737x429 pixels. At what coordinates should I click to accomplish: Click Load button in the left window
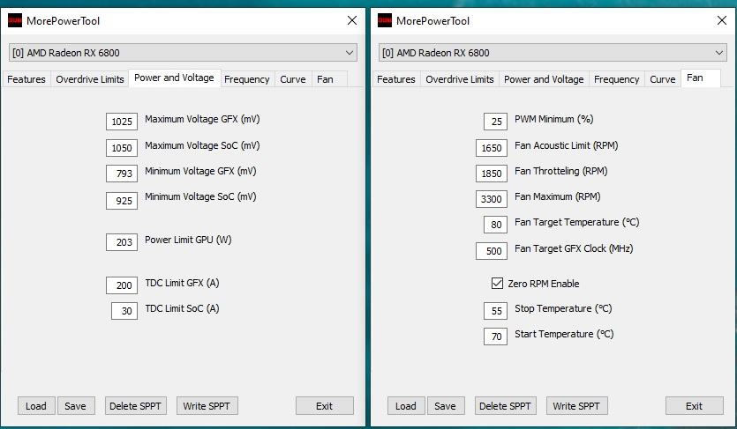(x=36, y=406)
